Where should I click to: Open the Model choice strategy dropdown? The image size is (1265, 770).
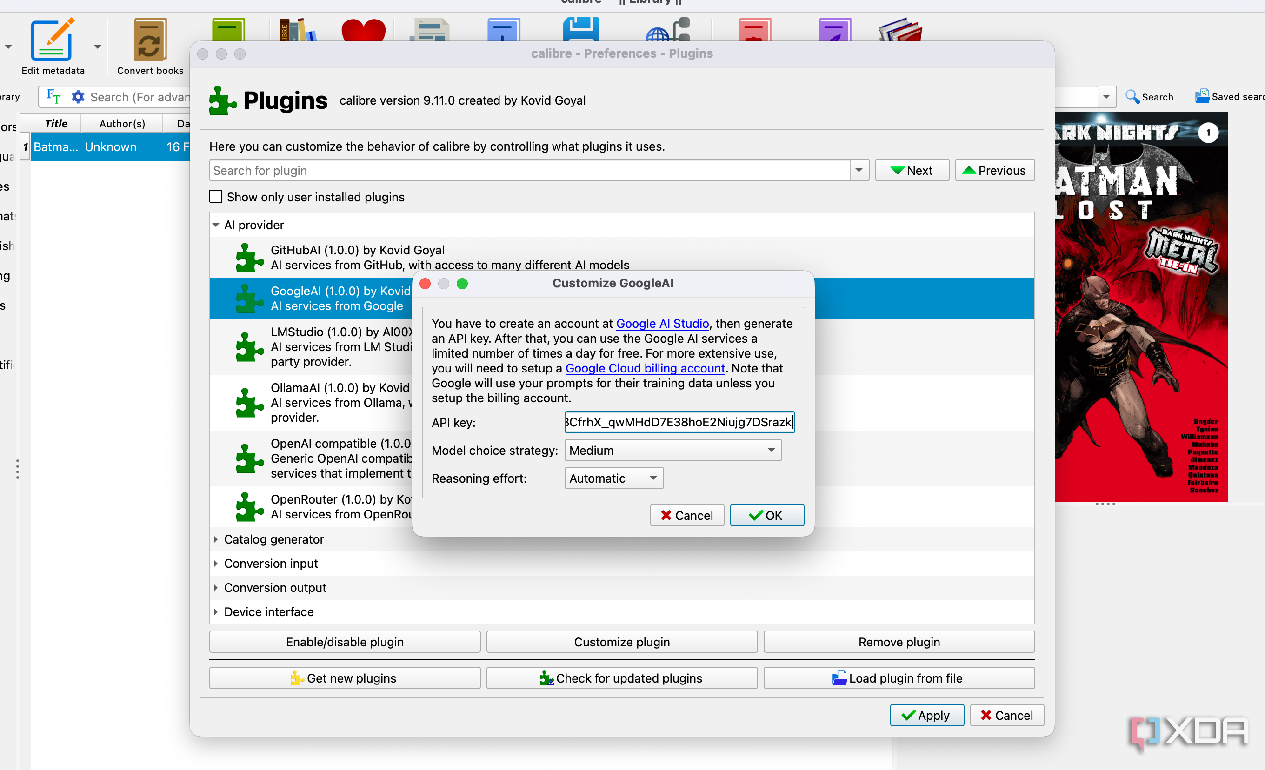672,450
